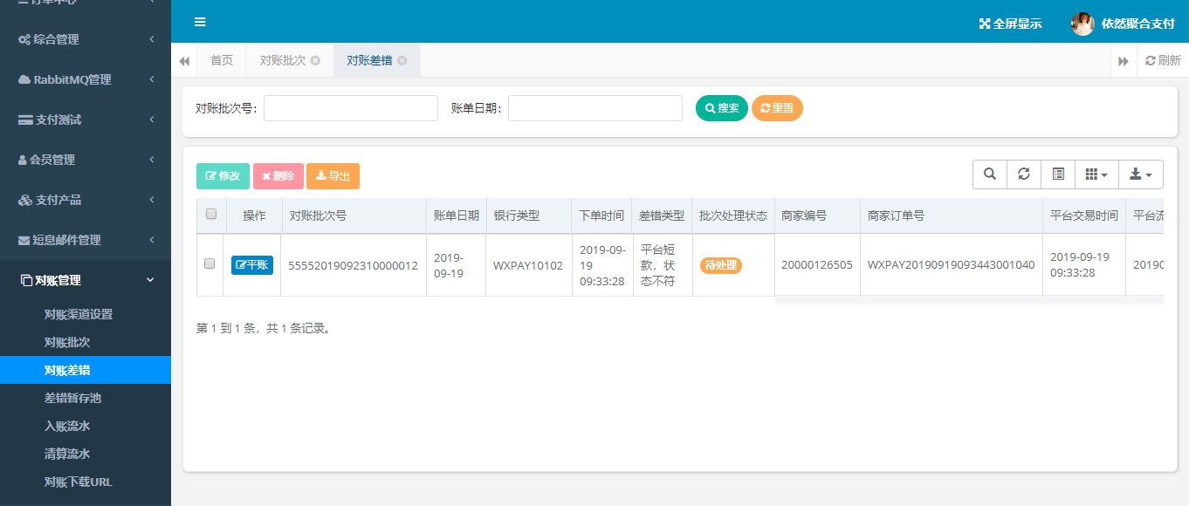This screenshot has height=506, width=1189.
Task: Switch to the 对账批次 tab
Action: click(290, 61)
